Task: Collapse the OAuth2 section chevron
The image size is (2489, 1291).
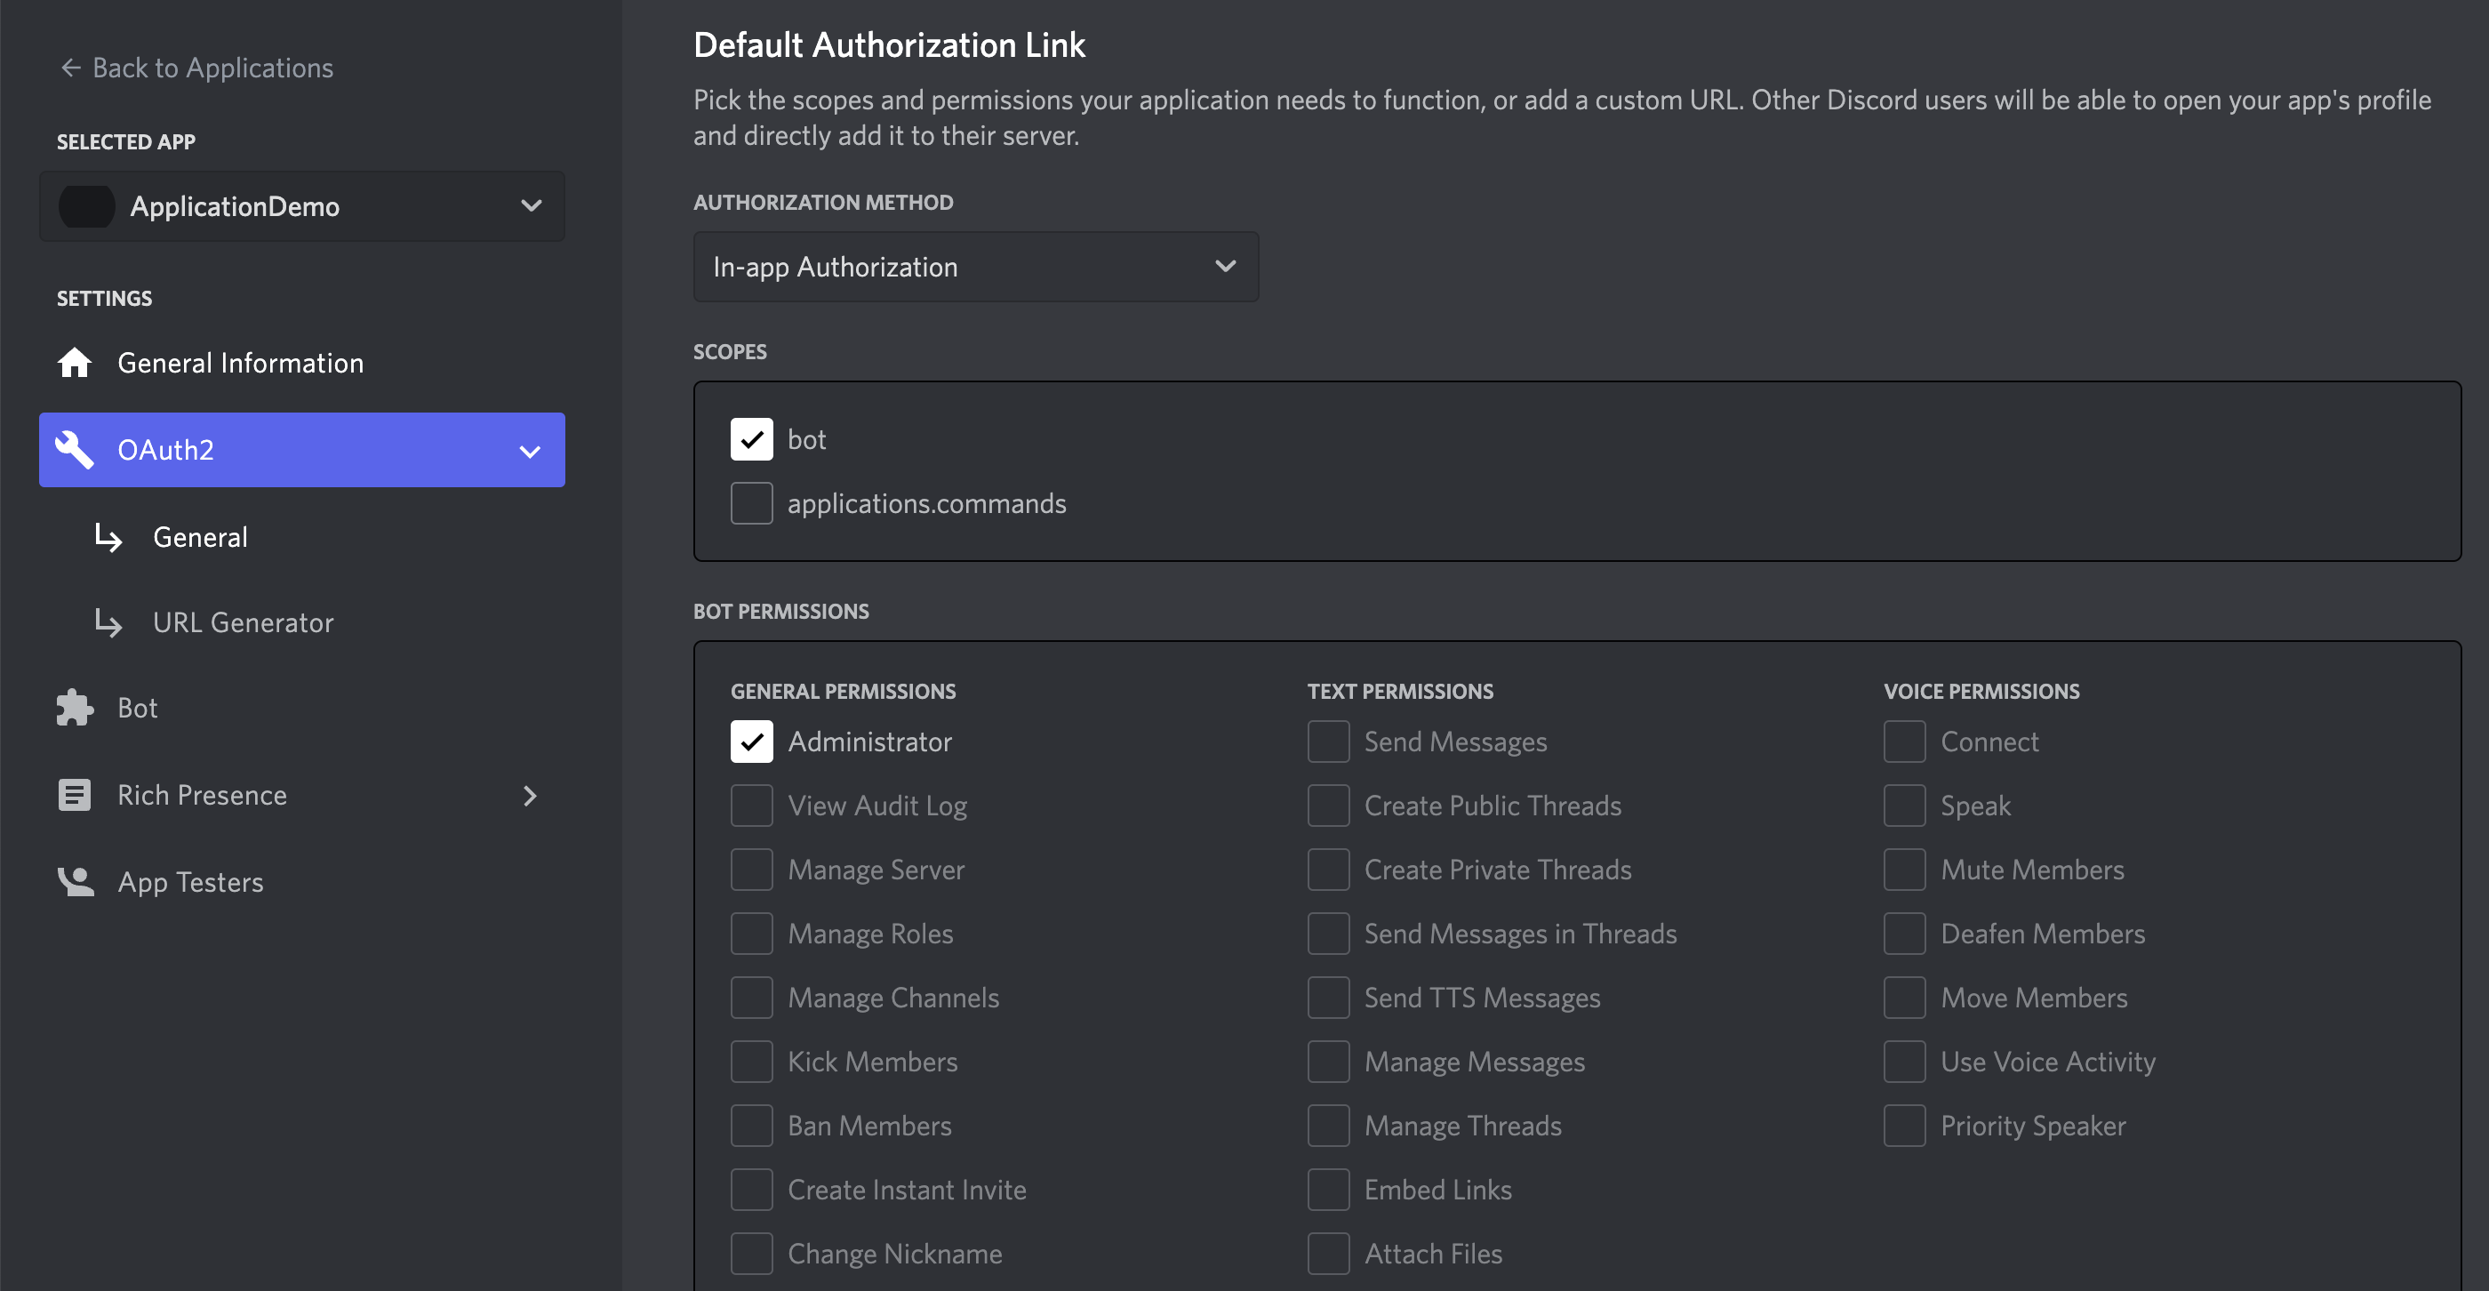Action: [x=530, y=452]
